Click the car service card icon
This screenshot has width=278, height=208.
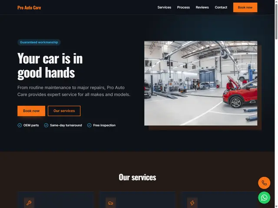click(111, 203)
